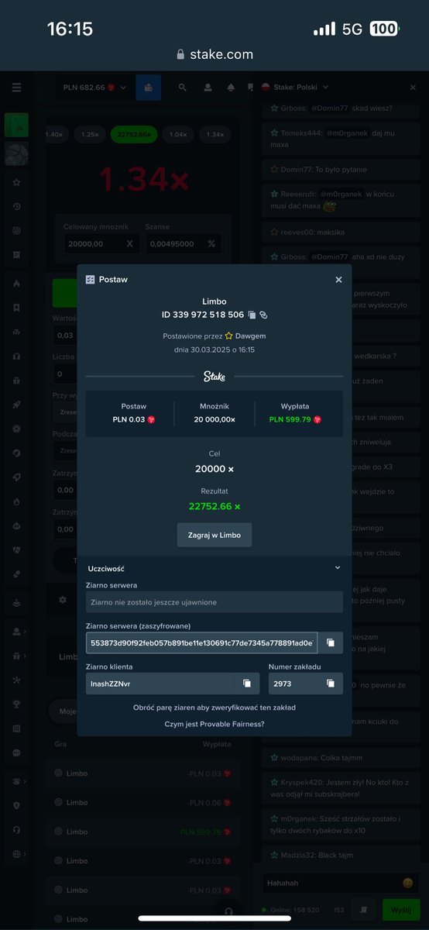The height and width of the screenshot is (930, 429).
Task: Select the Ziarno serwera (zaszyfrowane) hash field
Action: coord(201,642)
